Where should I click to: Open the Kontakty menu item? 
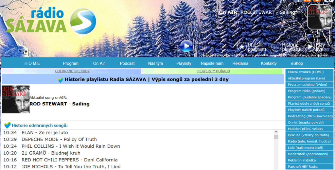click(x=269, y=63)
